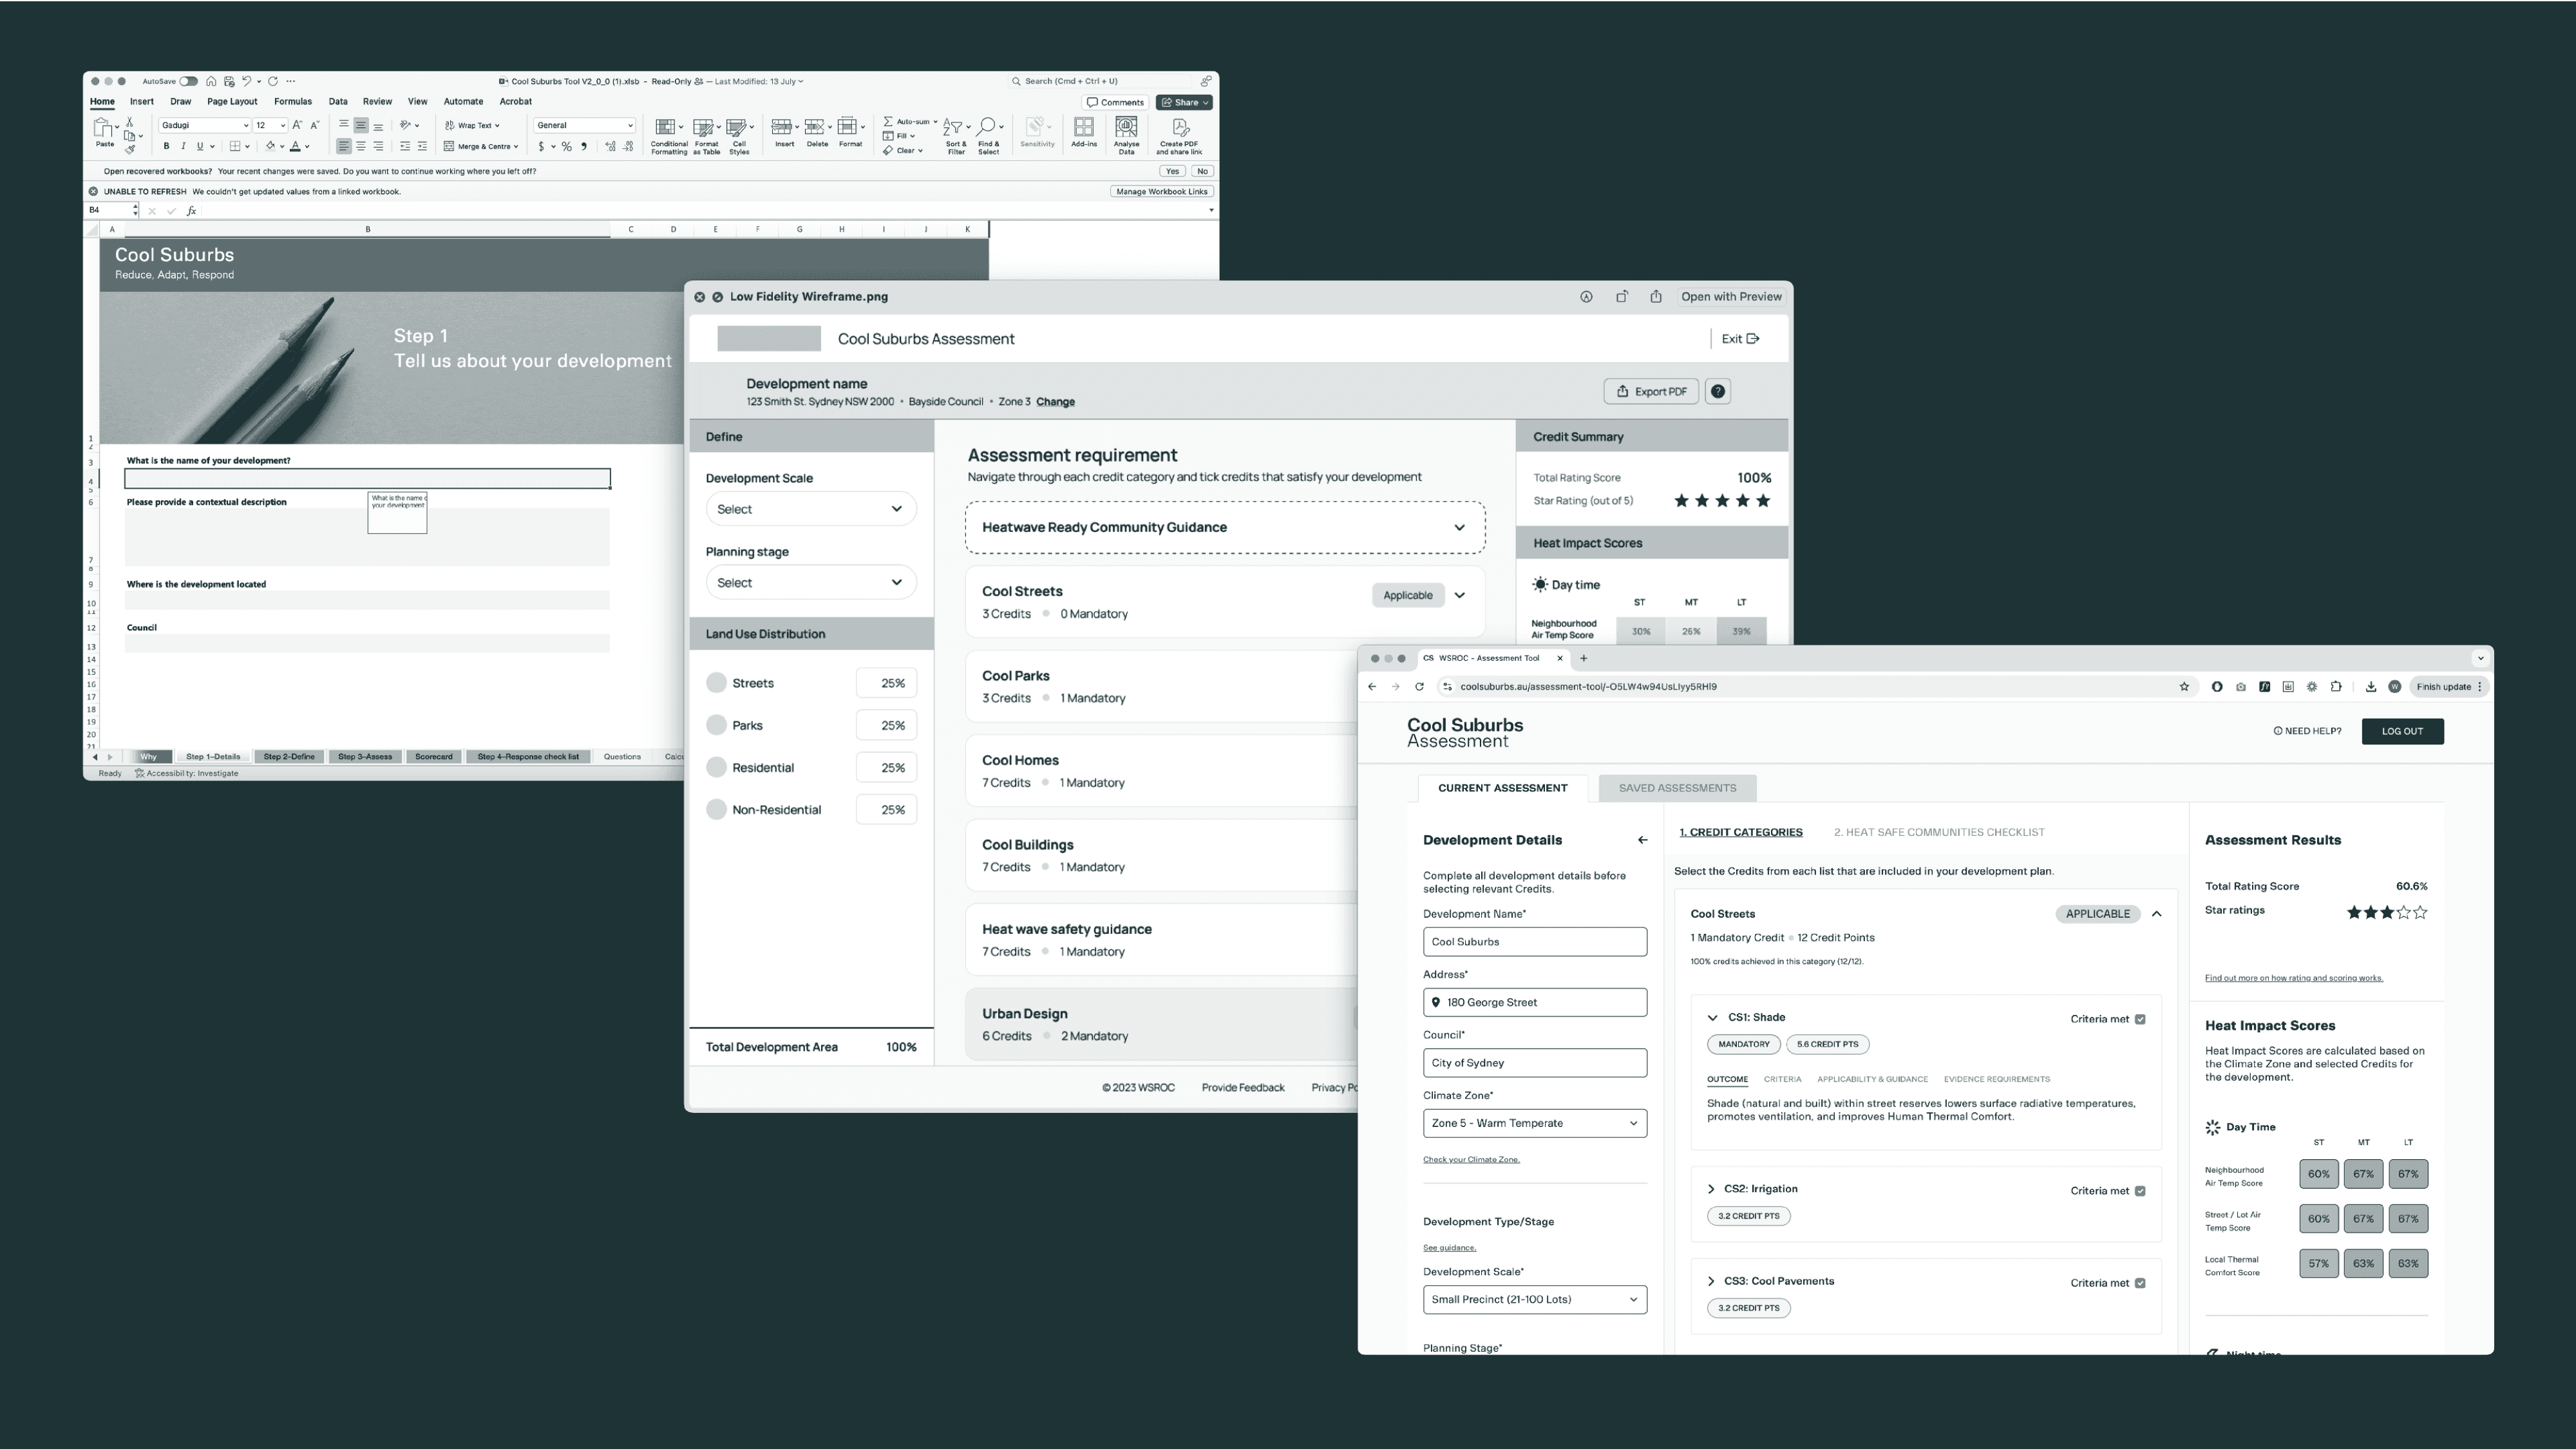Select the Streets land use radio button
This screenshot has width=2576, height=1449.
tap(716, 683)
